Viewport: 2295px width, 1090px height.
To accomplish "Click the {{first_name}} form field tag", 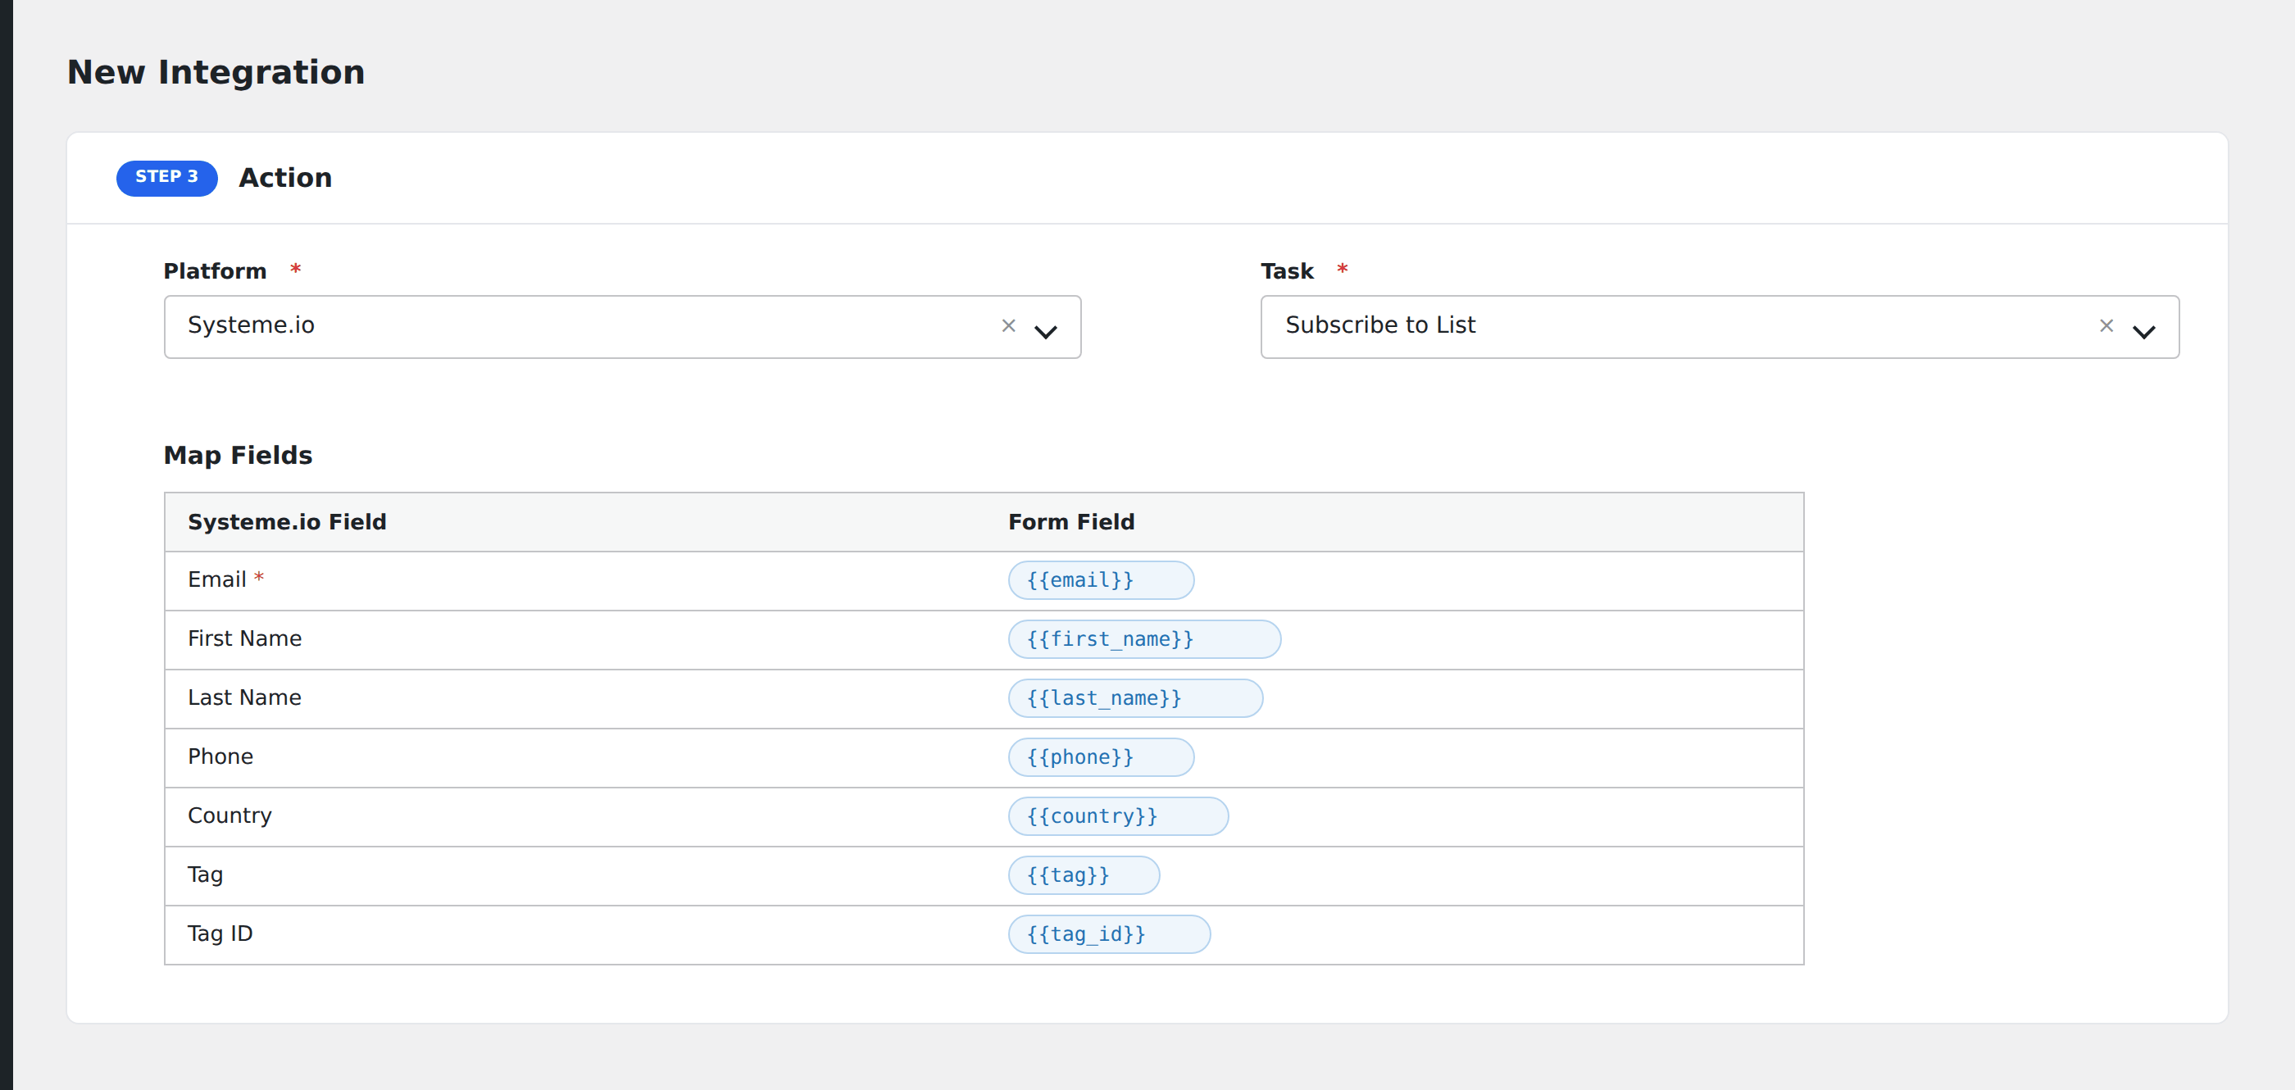I will click(1145, 638).
